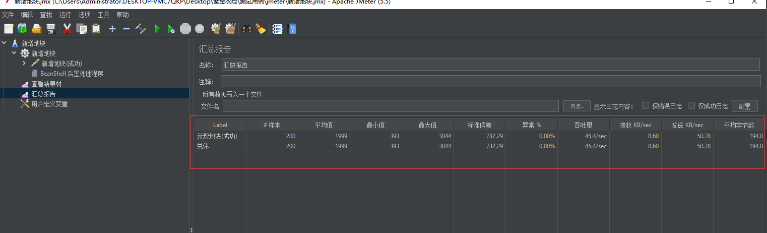767x233 pixels.
Task: Open the Help question mark icon
Action: [291, 29]
